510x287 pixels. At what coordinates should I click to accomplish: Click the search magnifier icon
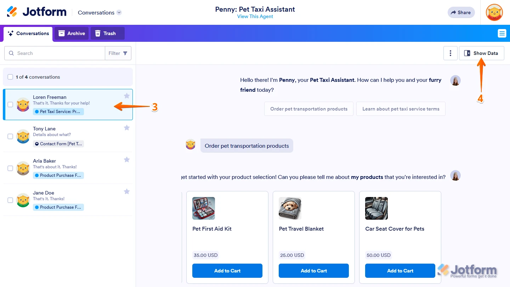tap(12, 53)
